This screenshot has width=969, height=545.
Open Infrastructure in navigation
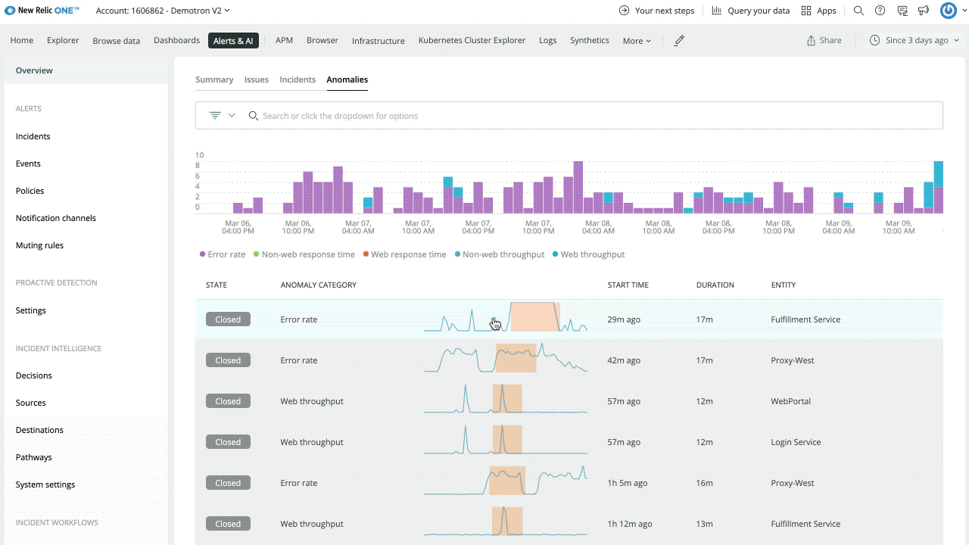[378, 41]
